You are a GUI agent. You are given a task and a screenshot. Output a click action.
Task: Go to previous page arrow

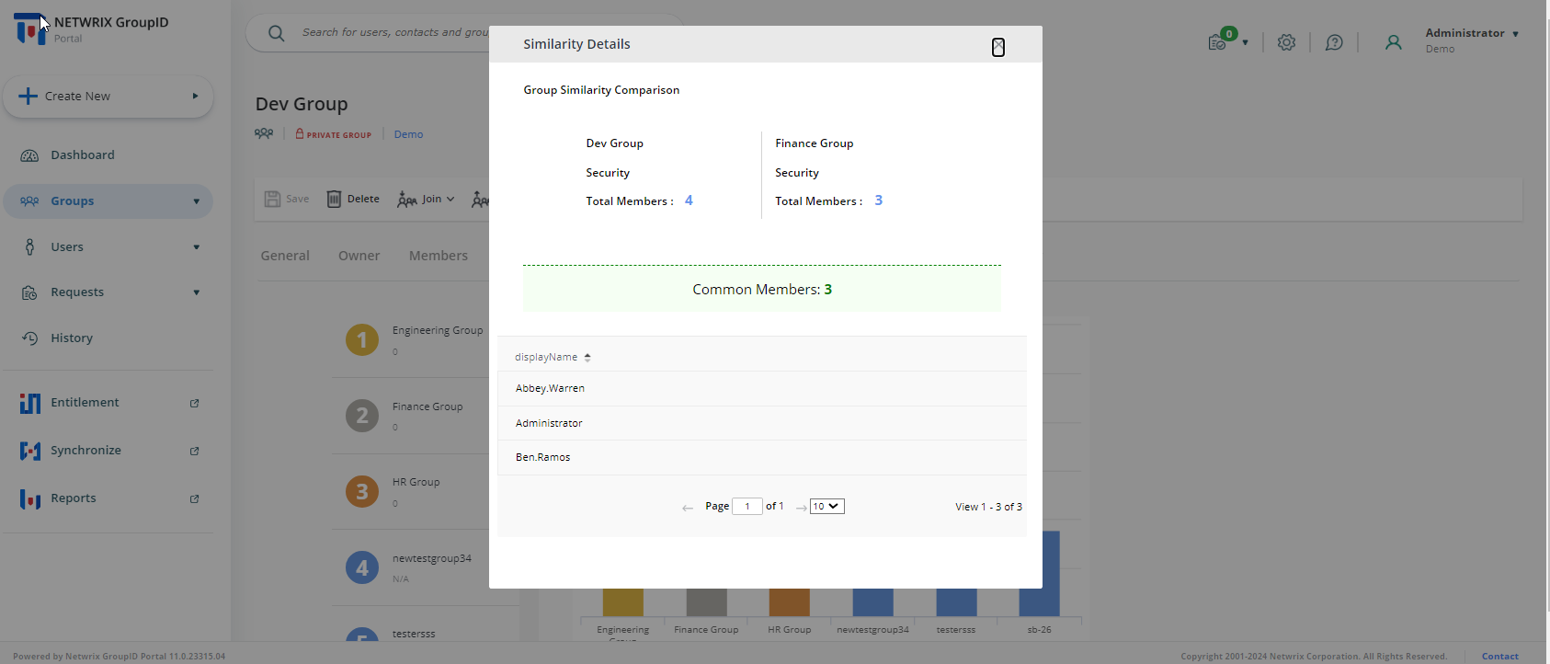688,508
